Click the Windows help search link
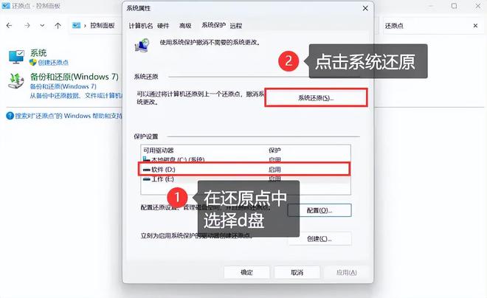 pos(69,116)
